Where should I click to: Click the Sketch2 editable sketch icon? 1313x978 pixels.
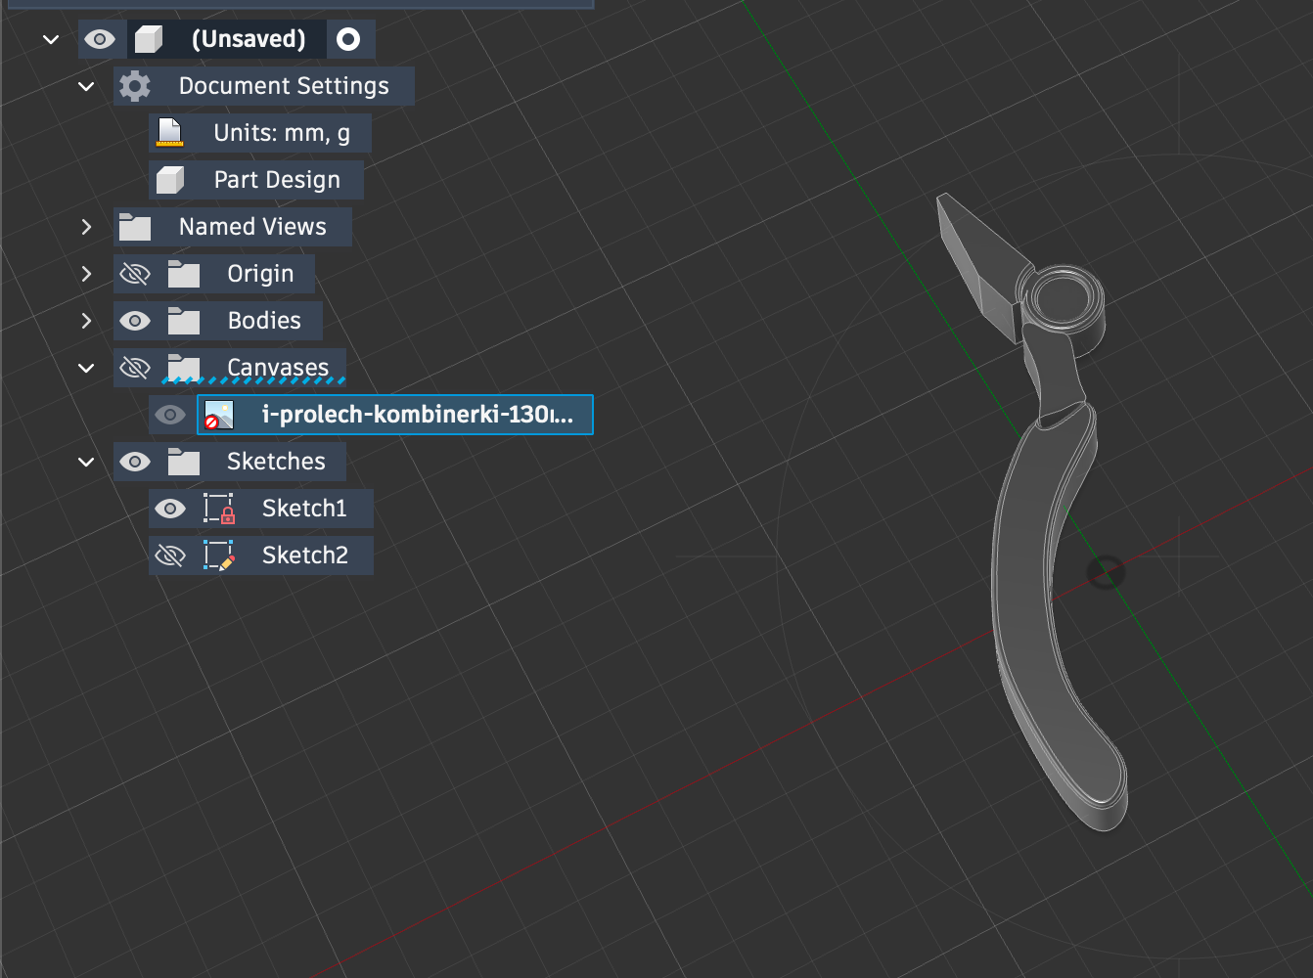click(x=218, y=556)
